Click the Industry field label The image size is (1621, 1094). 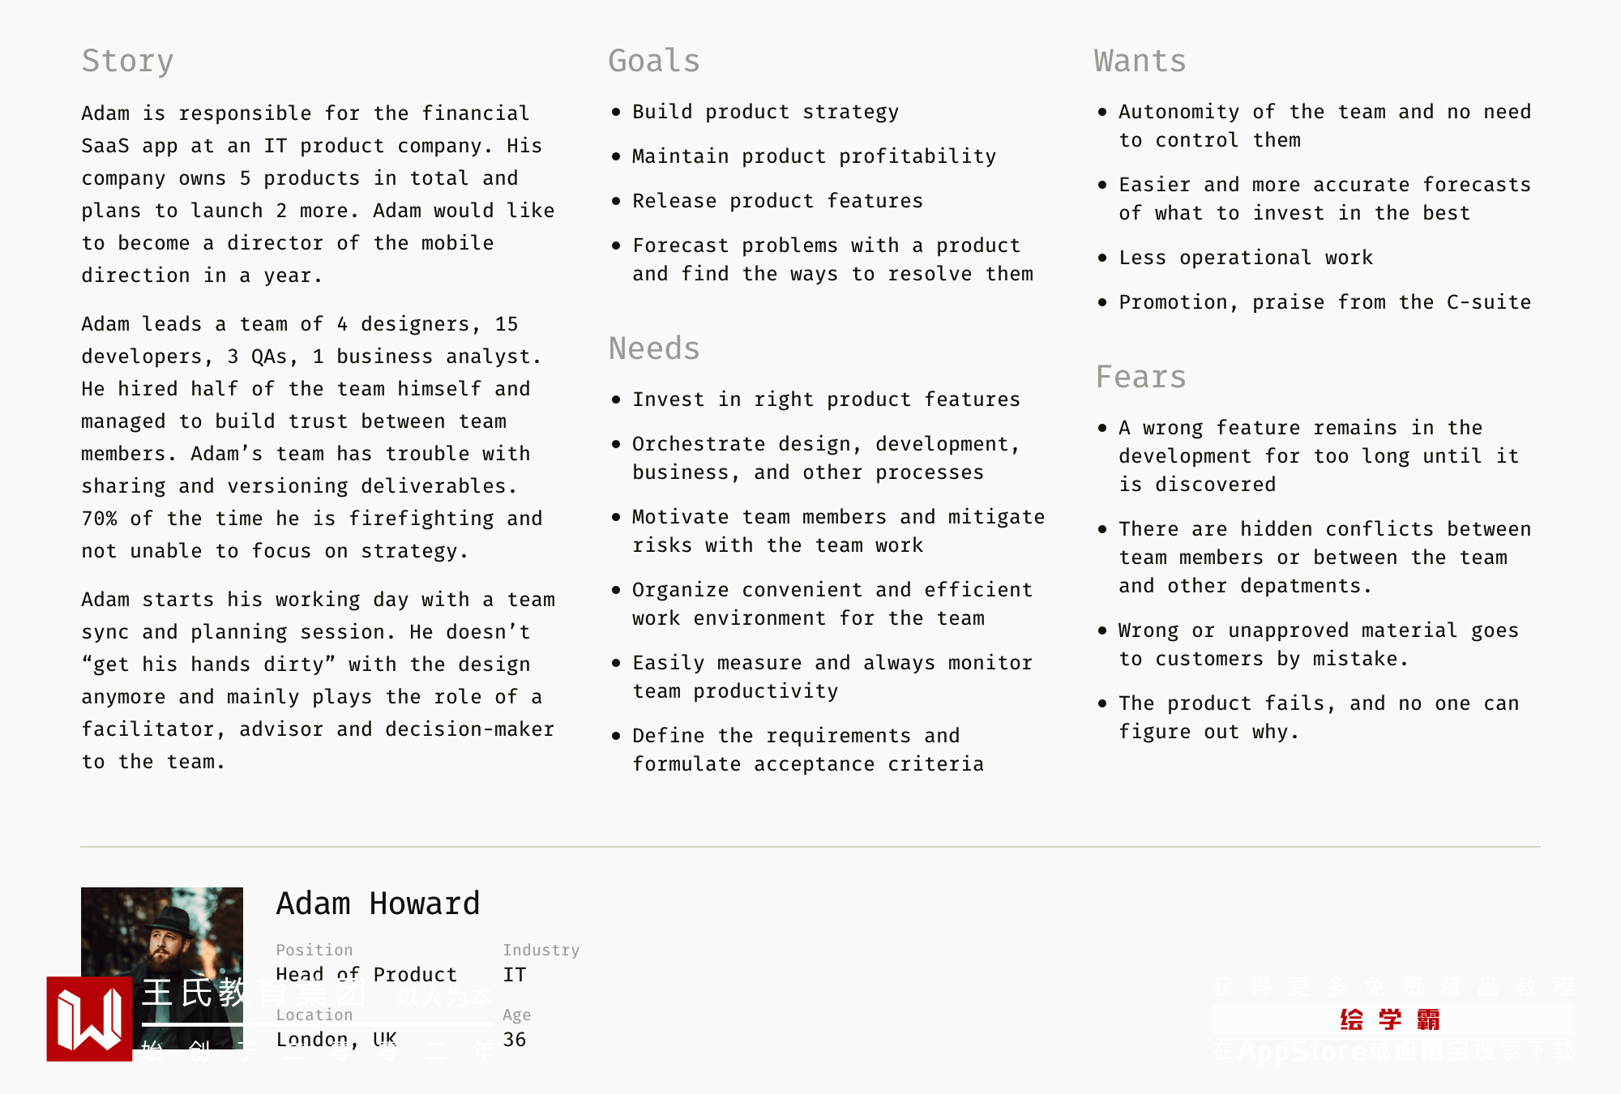pyautogui.click(x=541, y=950)
